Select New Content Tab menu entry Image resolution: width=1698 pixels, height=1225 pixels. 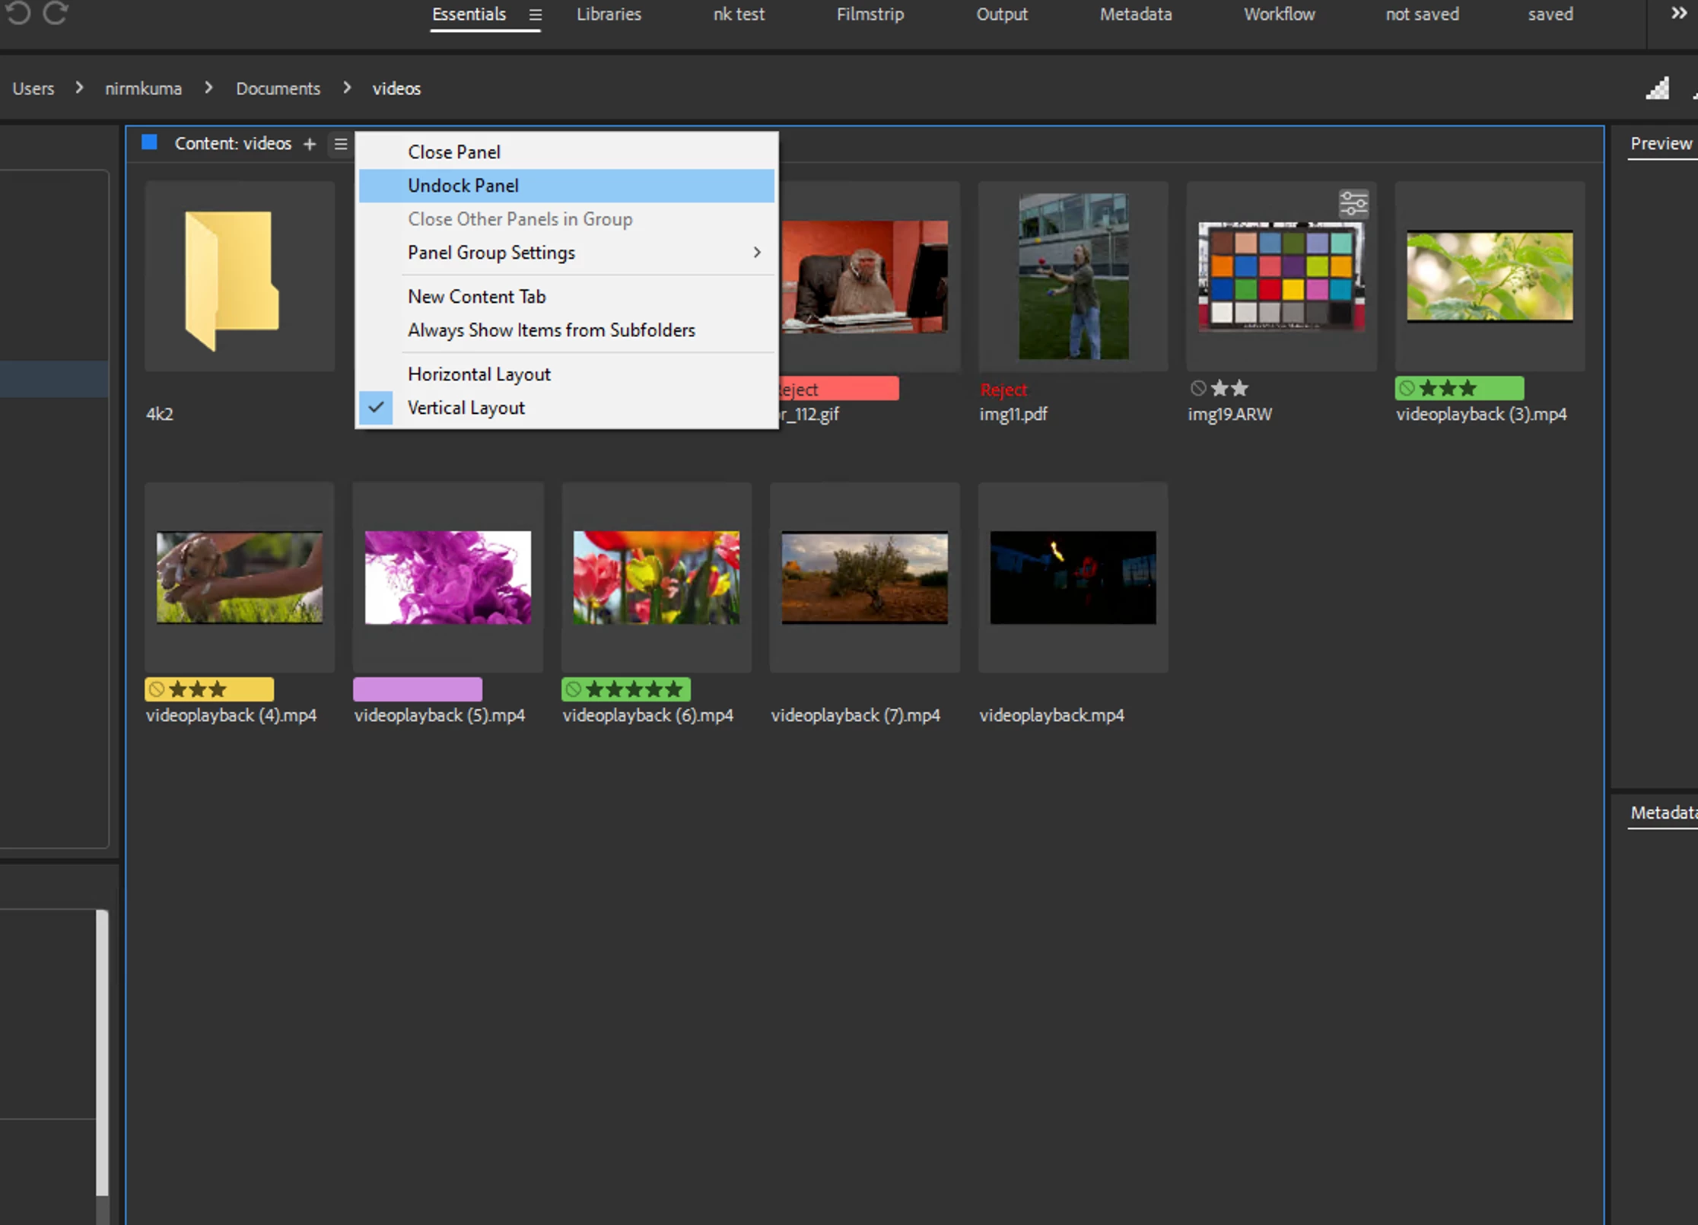[476, 297]
